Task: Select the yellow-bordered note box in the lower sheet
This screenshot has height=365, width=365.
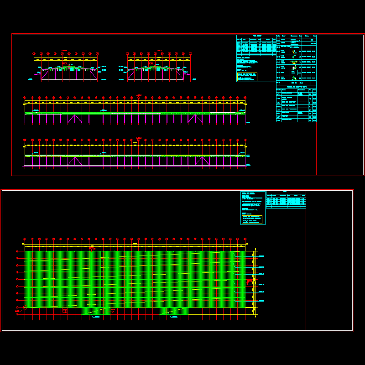Action: coord(252,219)
